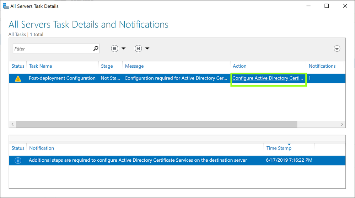Expand the list options dropdown arrow
Screen dimensions: 355x198
point(124,48)
